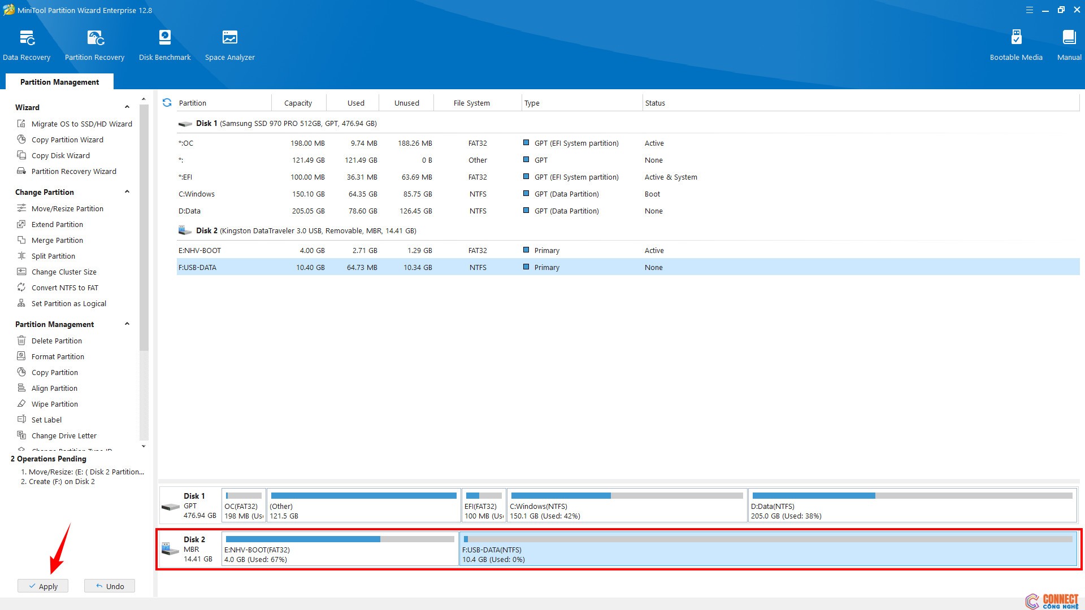The width and height of the screenshot is (1085, 610).
Task: Sort by the Type column header
Action: click(x=581, y=103)
